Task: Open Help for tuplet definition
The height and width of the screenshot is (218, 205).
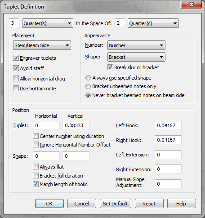Action: (182, 204)
